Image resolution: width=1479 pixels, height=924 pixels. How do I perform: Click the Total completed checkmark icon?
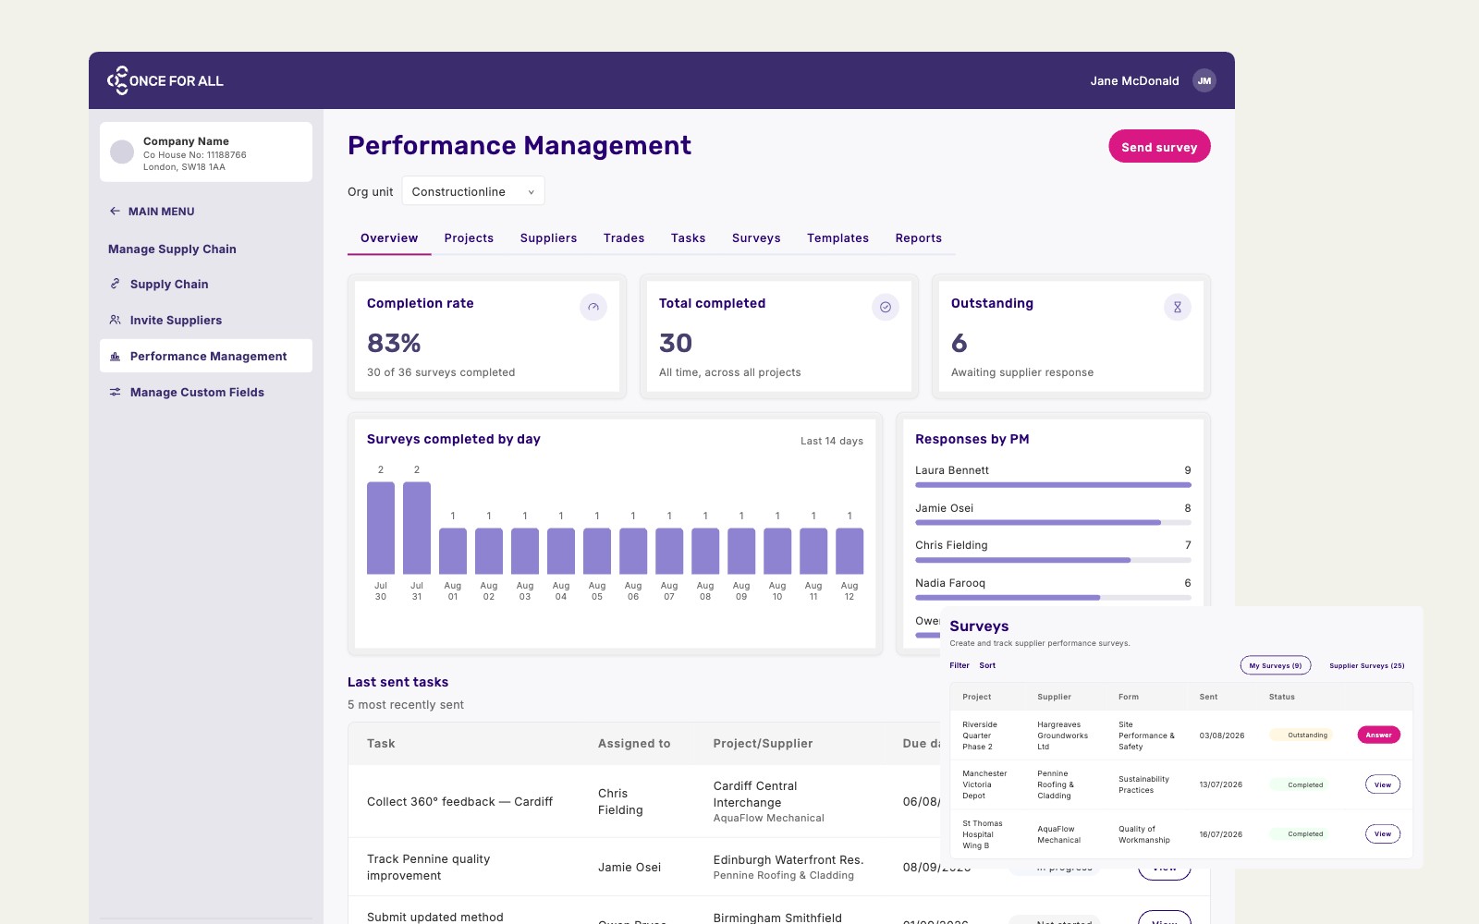click(886, 307)
